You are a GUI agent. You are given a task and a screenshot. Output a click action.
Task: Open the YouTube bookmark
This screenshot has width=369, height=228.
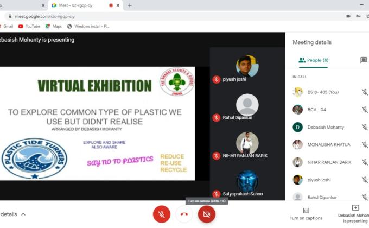pyautogui.click(x=29, y=26)
